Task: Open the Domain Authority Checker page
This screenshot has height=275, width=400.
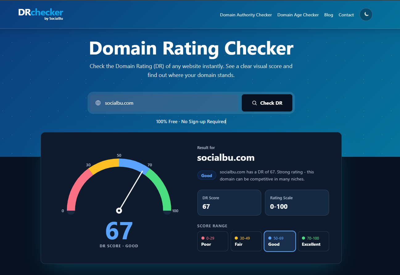Action: point(246,15)
